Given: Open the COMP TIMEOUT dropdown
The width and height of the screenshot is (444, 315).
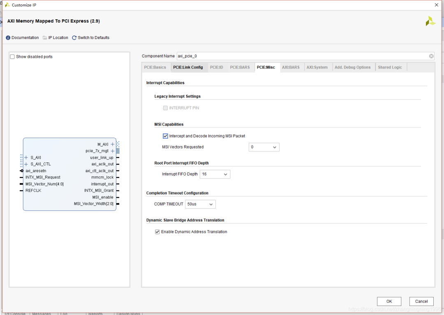Looking at the screenshot, I should [200, 204].
